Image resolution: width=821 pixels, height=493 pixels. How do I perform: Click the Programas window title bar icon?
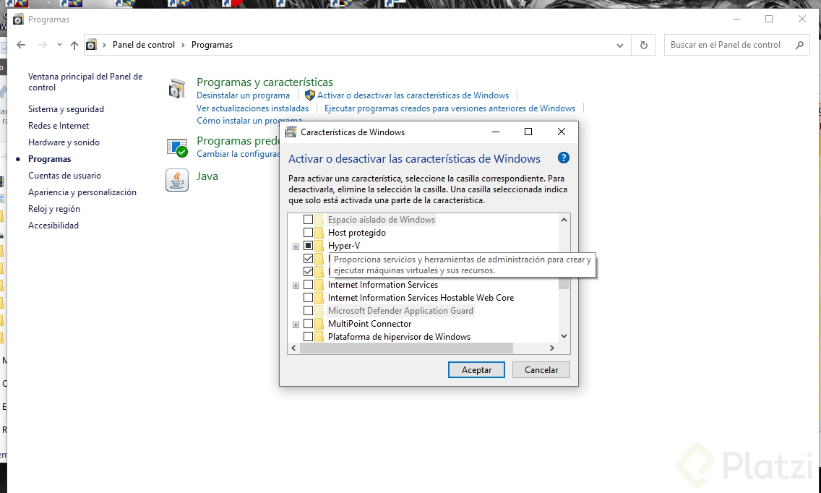pos(18,20)
